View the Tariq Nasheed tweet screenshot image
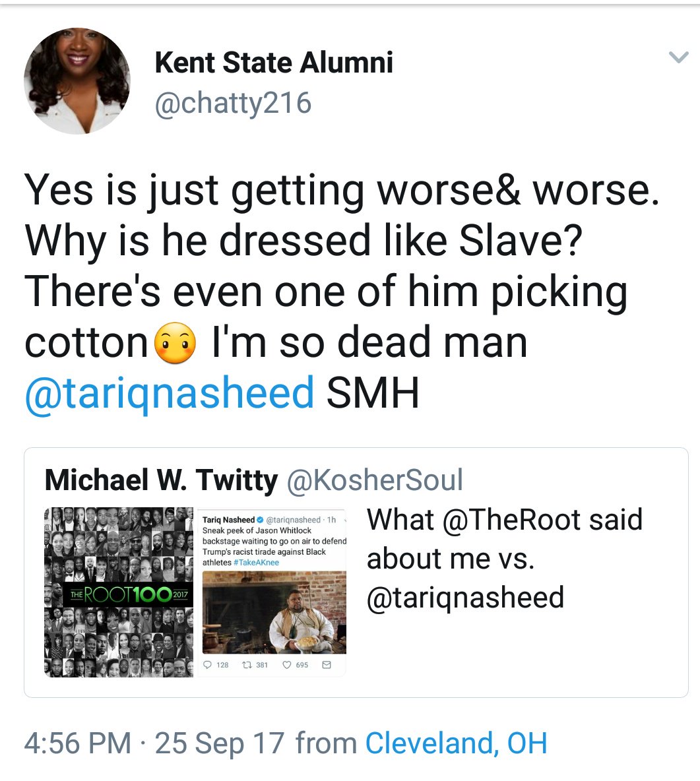The image size is (700, 781). point(274,592)
